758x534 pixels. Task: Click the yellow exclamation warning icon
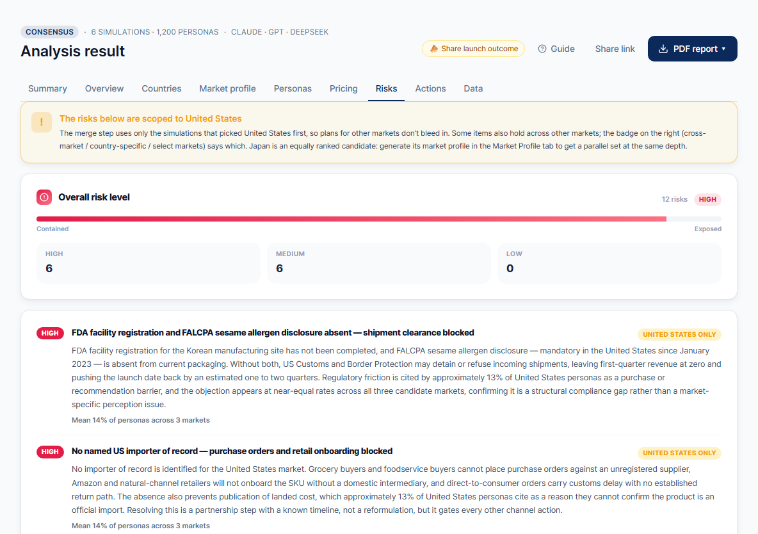[42, 122]
